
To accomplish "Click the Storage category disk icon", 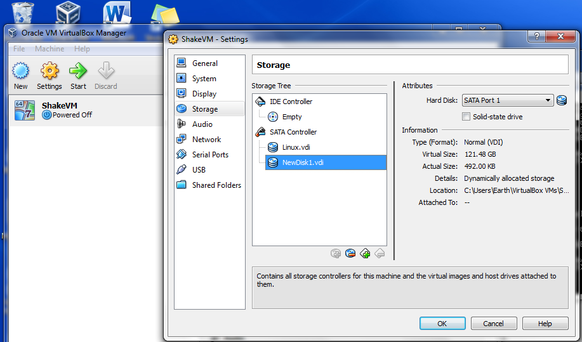I will 181,109.
